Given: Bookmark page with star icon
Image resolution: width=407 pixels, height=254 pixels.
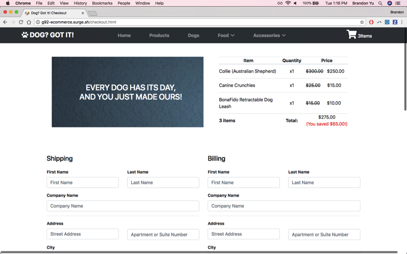Looking at the screenshot, I should coord(362,22).
